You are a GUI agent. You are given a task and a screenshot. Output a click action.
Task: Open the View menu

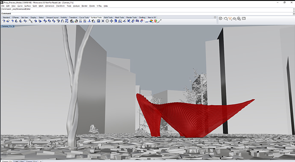(x=14, y=6)
